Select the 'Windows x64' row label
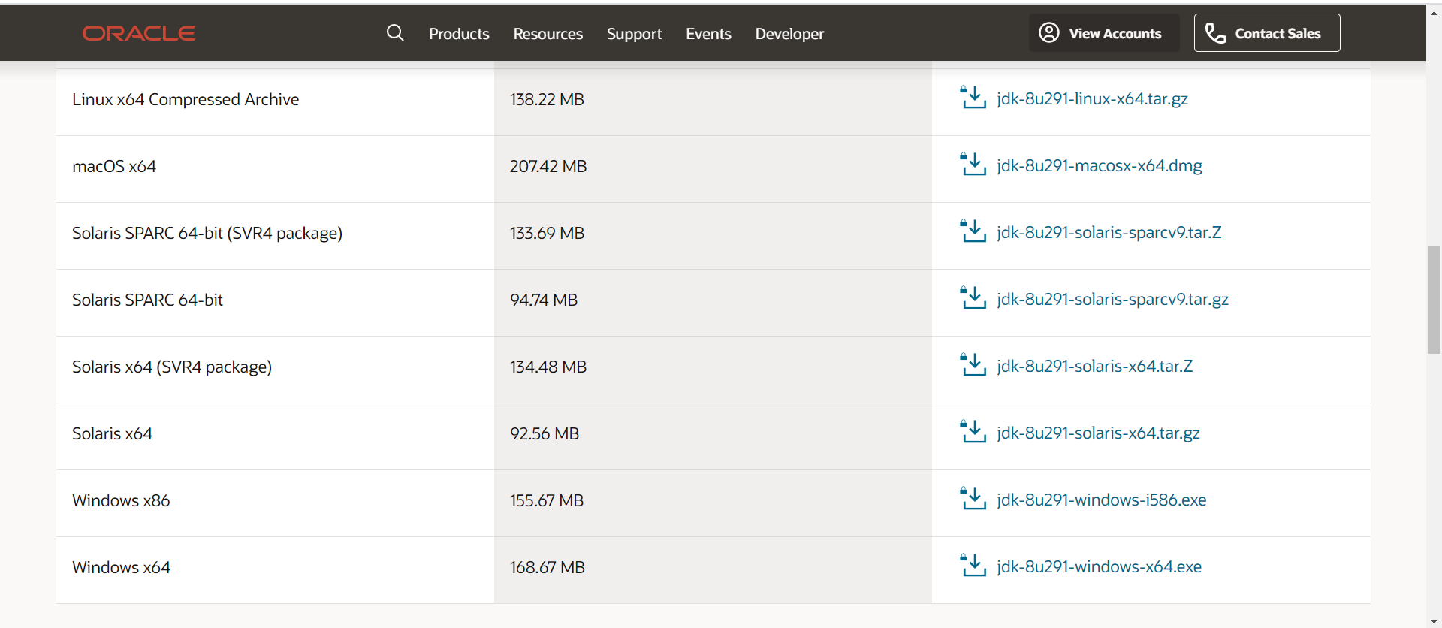This screenshot has height=628, width=1442. pyautogui.click(x=121, y=567)
